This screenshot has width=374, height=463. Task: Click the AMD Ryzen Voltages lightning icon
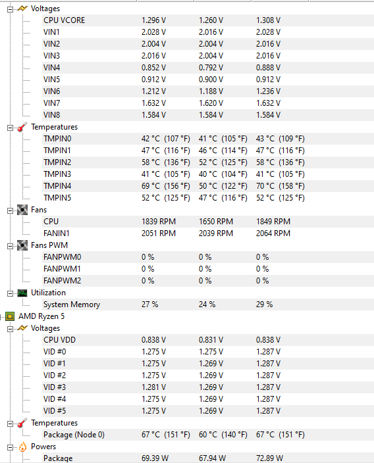[22, 328]
